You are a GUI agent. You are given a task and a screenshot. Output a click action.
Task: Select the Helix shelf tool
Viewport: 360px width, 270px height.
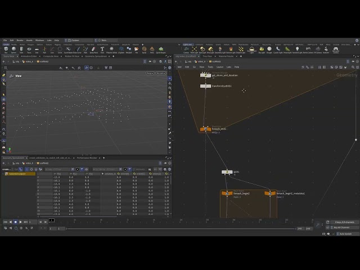pos(152,50)
